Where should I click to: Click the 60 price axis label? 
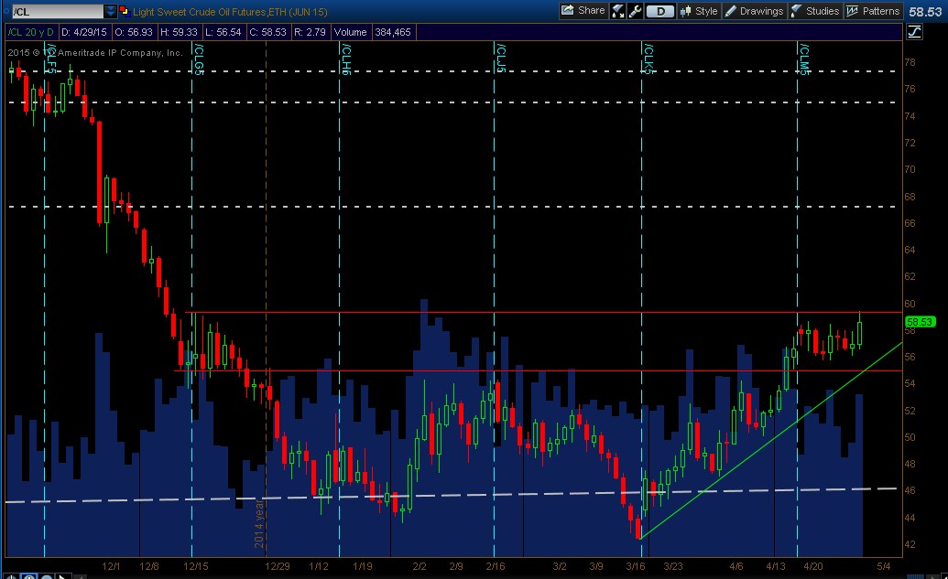point(910,304)
